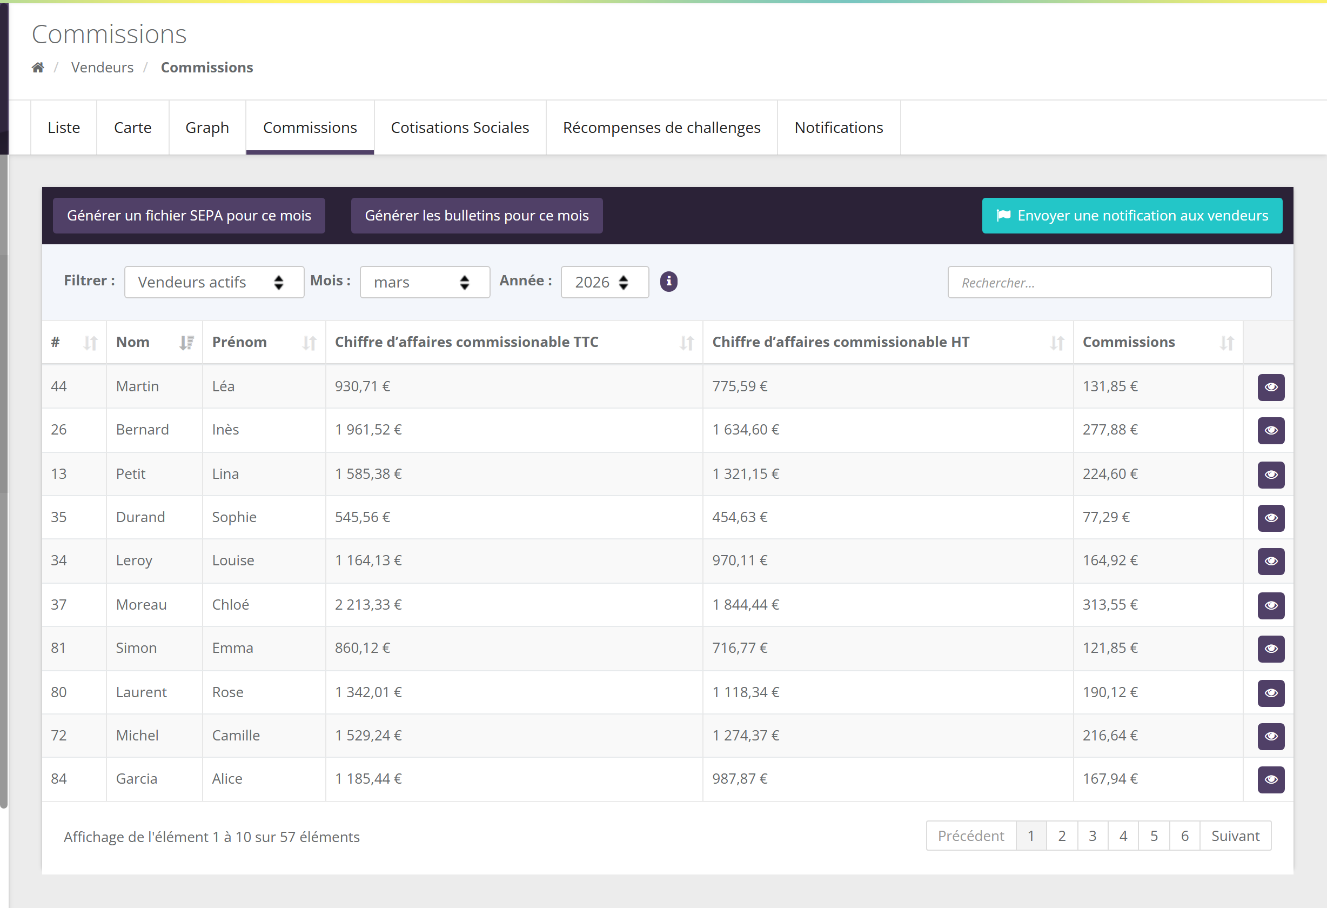This screenshot has width=1327, height=908.
Task: Open the eye icon for Durand Sophie
Action: (x=1271, y=518)
